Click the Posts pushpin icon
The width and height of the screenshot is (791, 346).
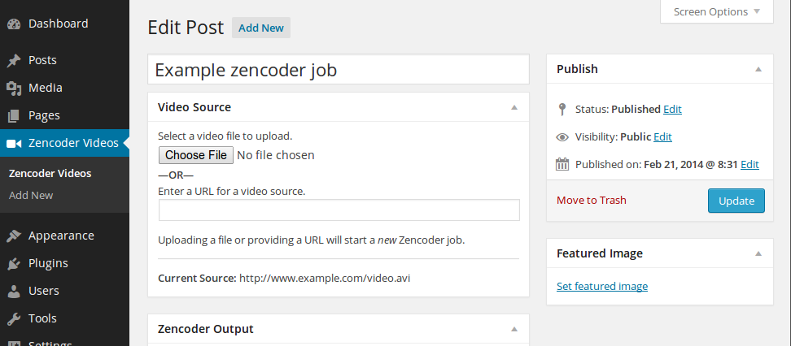tap(14, 60)
